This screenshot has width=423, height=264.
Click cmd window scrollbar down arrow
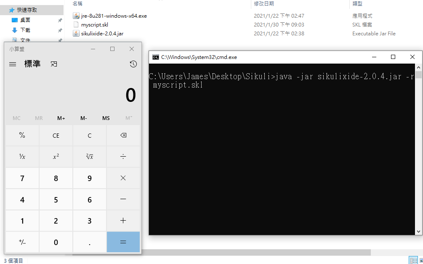tap(418, 232)
